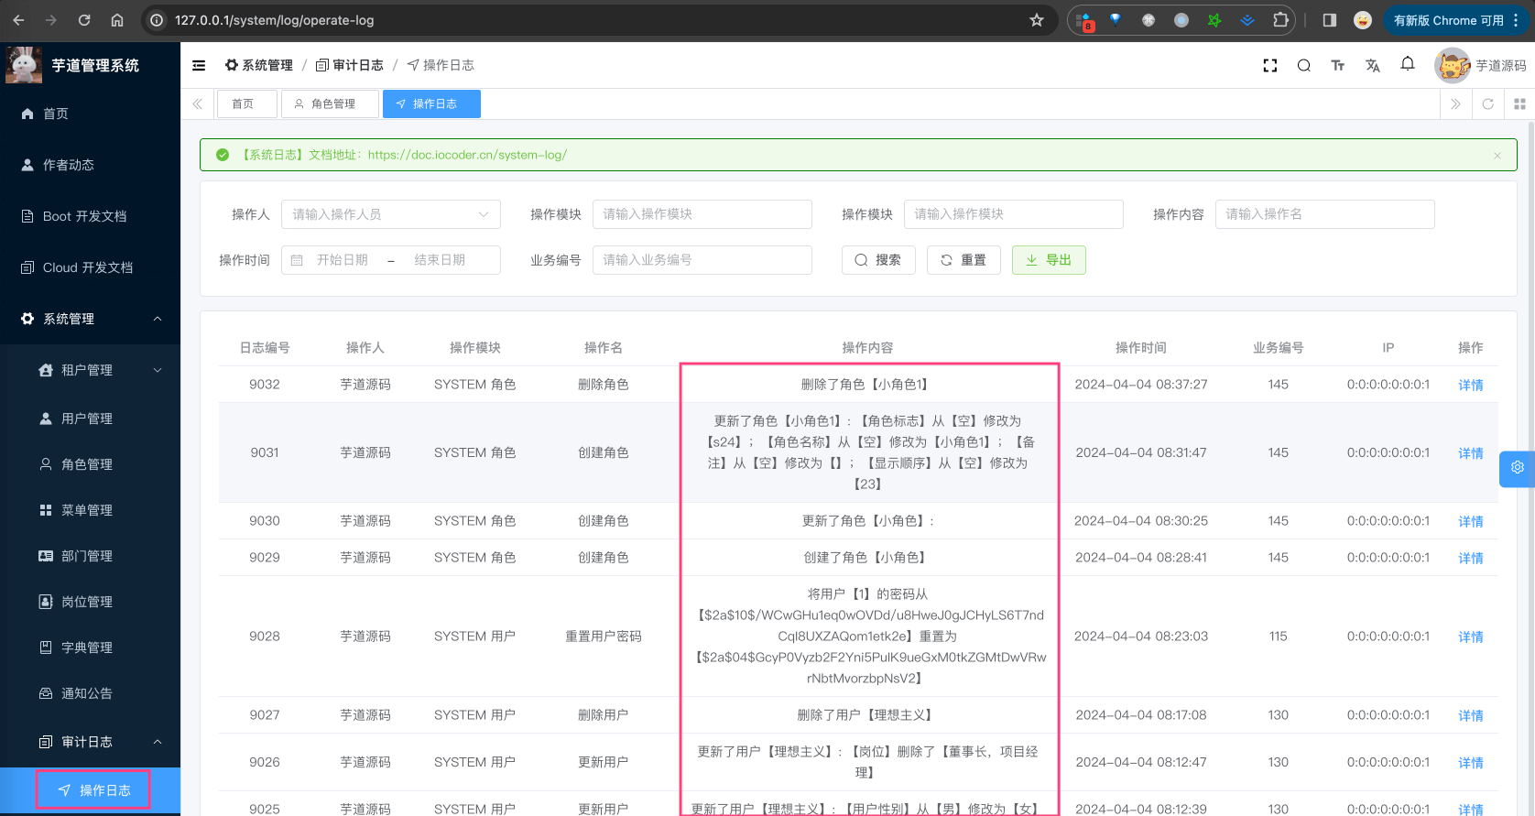This screenshot has height=816, width=1535.
Task: Open the search icon in the header
Action: tap(1303, 65)
